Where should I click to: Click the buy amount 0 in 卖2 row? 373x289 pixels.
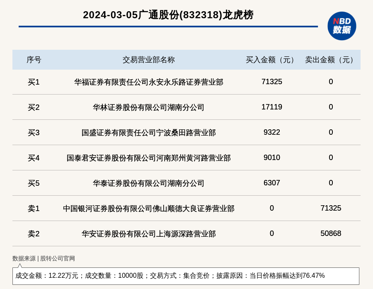click(271, 233)
